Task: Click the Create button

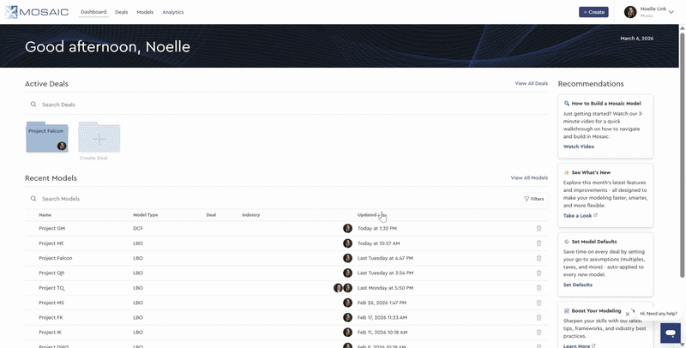Action: pos(593,12)
